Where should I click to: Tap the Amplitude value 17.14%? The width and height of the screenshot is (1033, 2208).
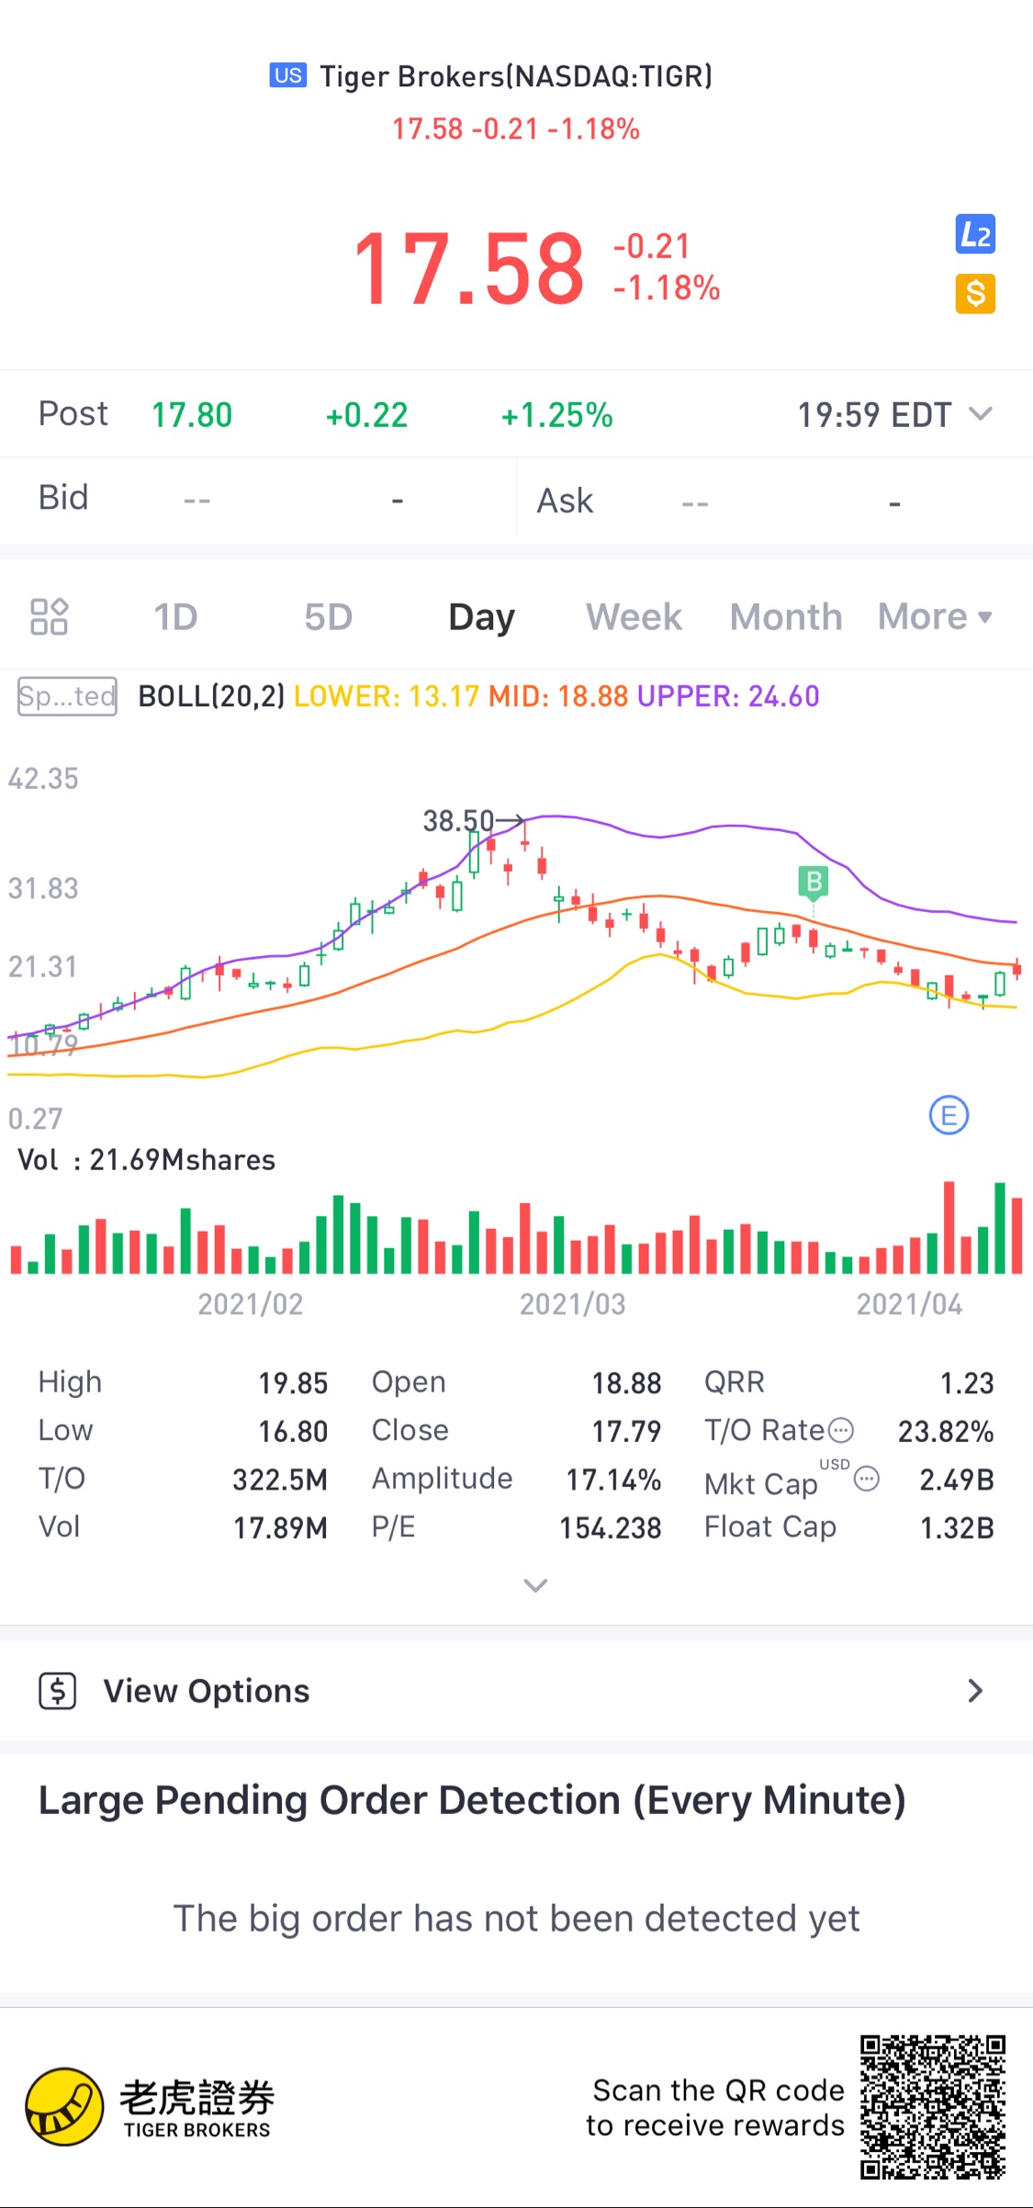(613, 1480)
